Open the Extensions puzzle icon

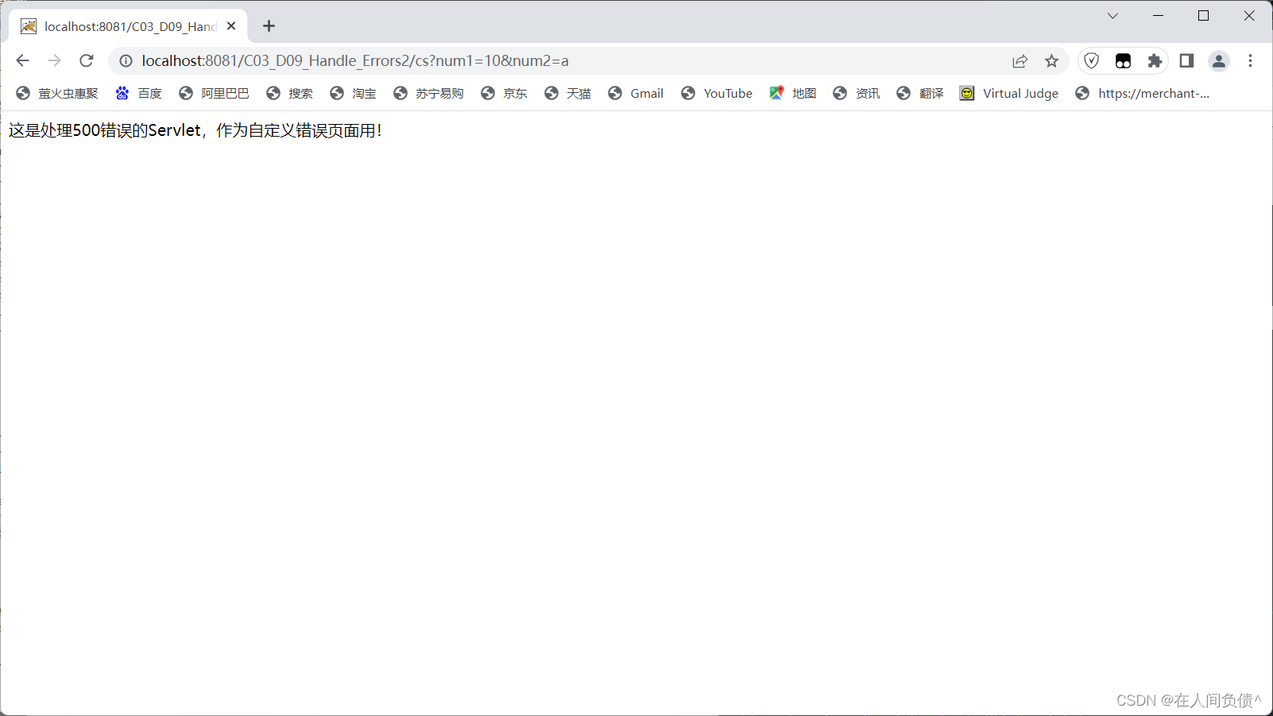[1155, 60]
